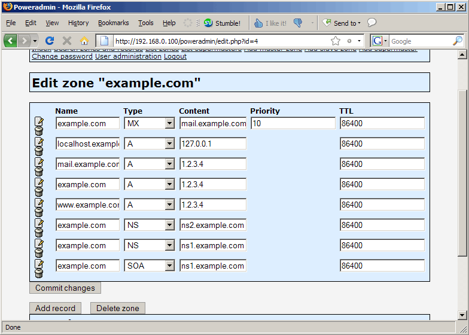Click the thumbs-down dislike icon
The image size is (469, 335).
[298, 23]
